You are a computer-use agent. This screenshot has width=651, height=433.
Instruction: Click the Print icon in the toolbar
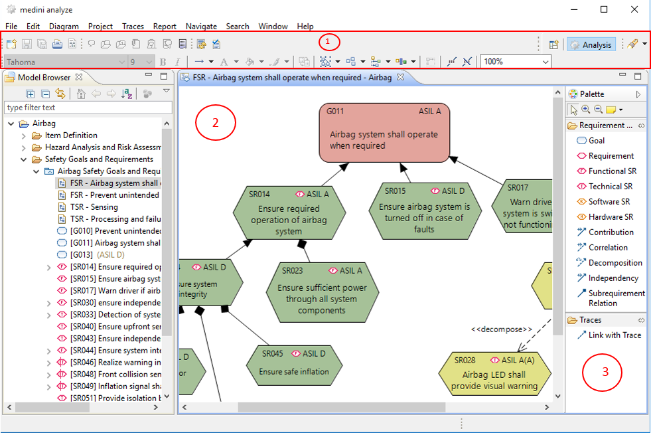tap(57, 44)
